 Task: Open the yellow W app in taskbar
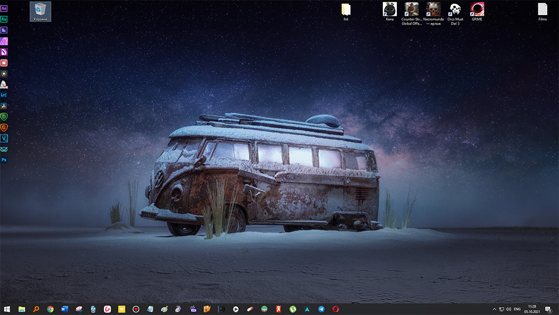121,309
